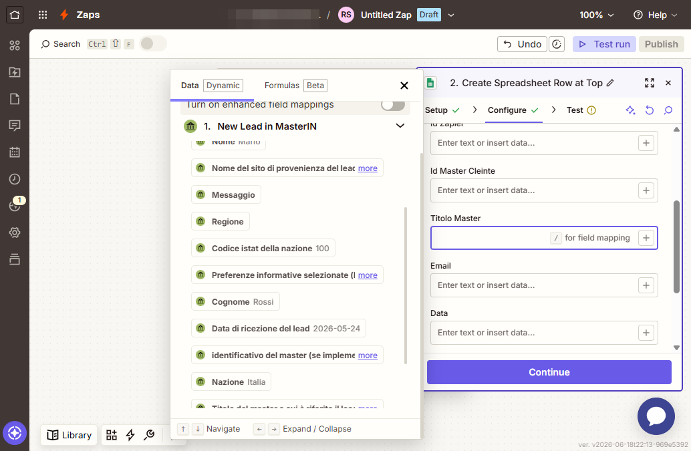Open the left sidebar comments icon
This screenshot has height=451, width=691.
pos(15,126)
